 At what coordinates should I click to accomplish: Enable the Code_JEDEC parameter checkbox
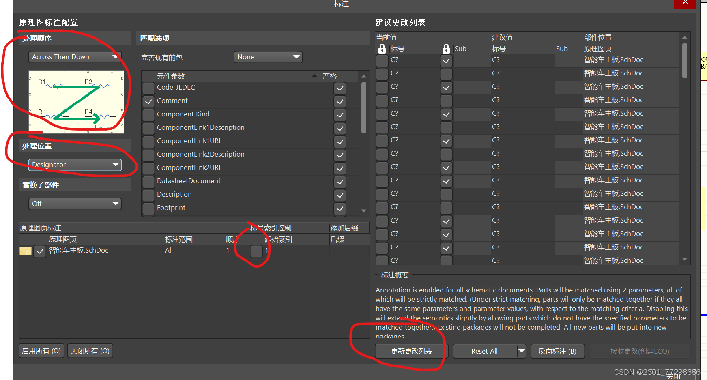(x=148, y=88)
